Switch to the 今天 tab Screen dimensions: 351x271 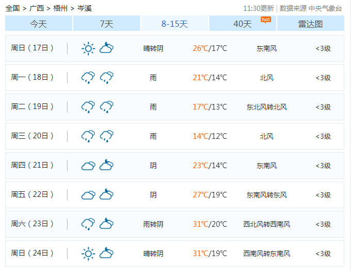click(38, 24)
